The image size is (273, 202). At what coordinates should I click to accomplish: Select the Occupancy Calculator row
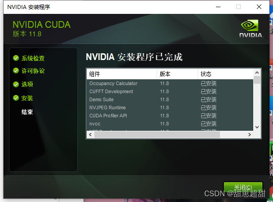pyautogui.click(x=170, y=83)
